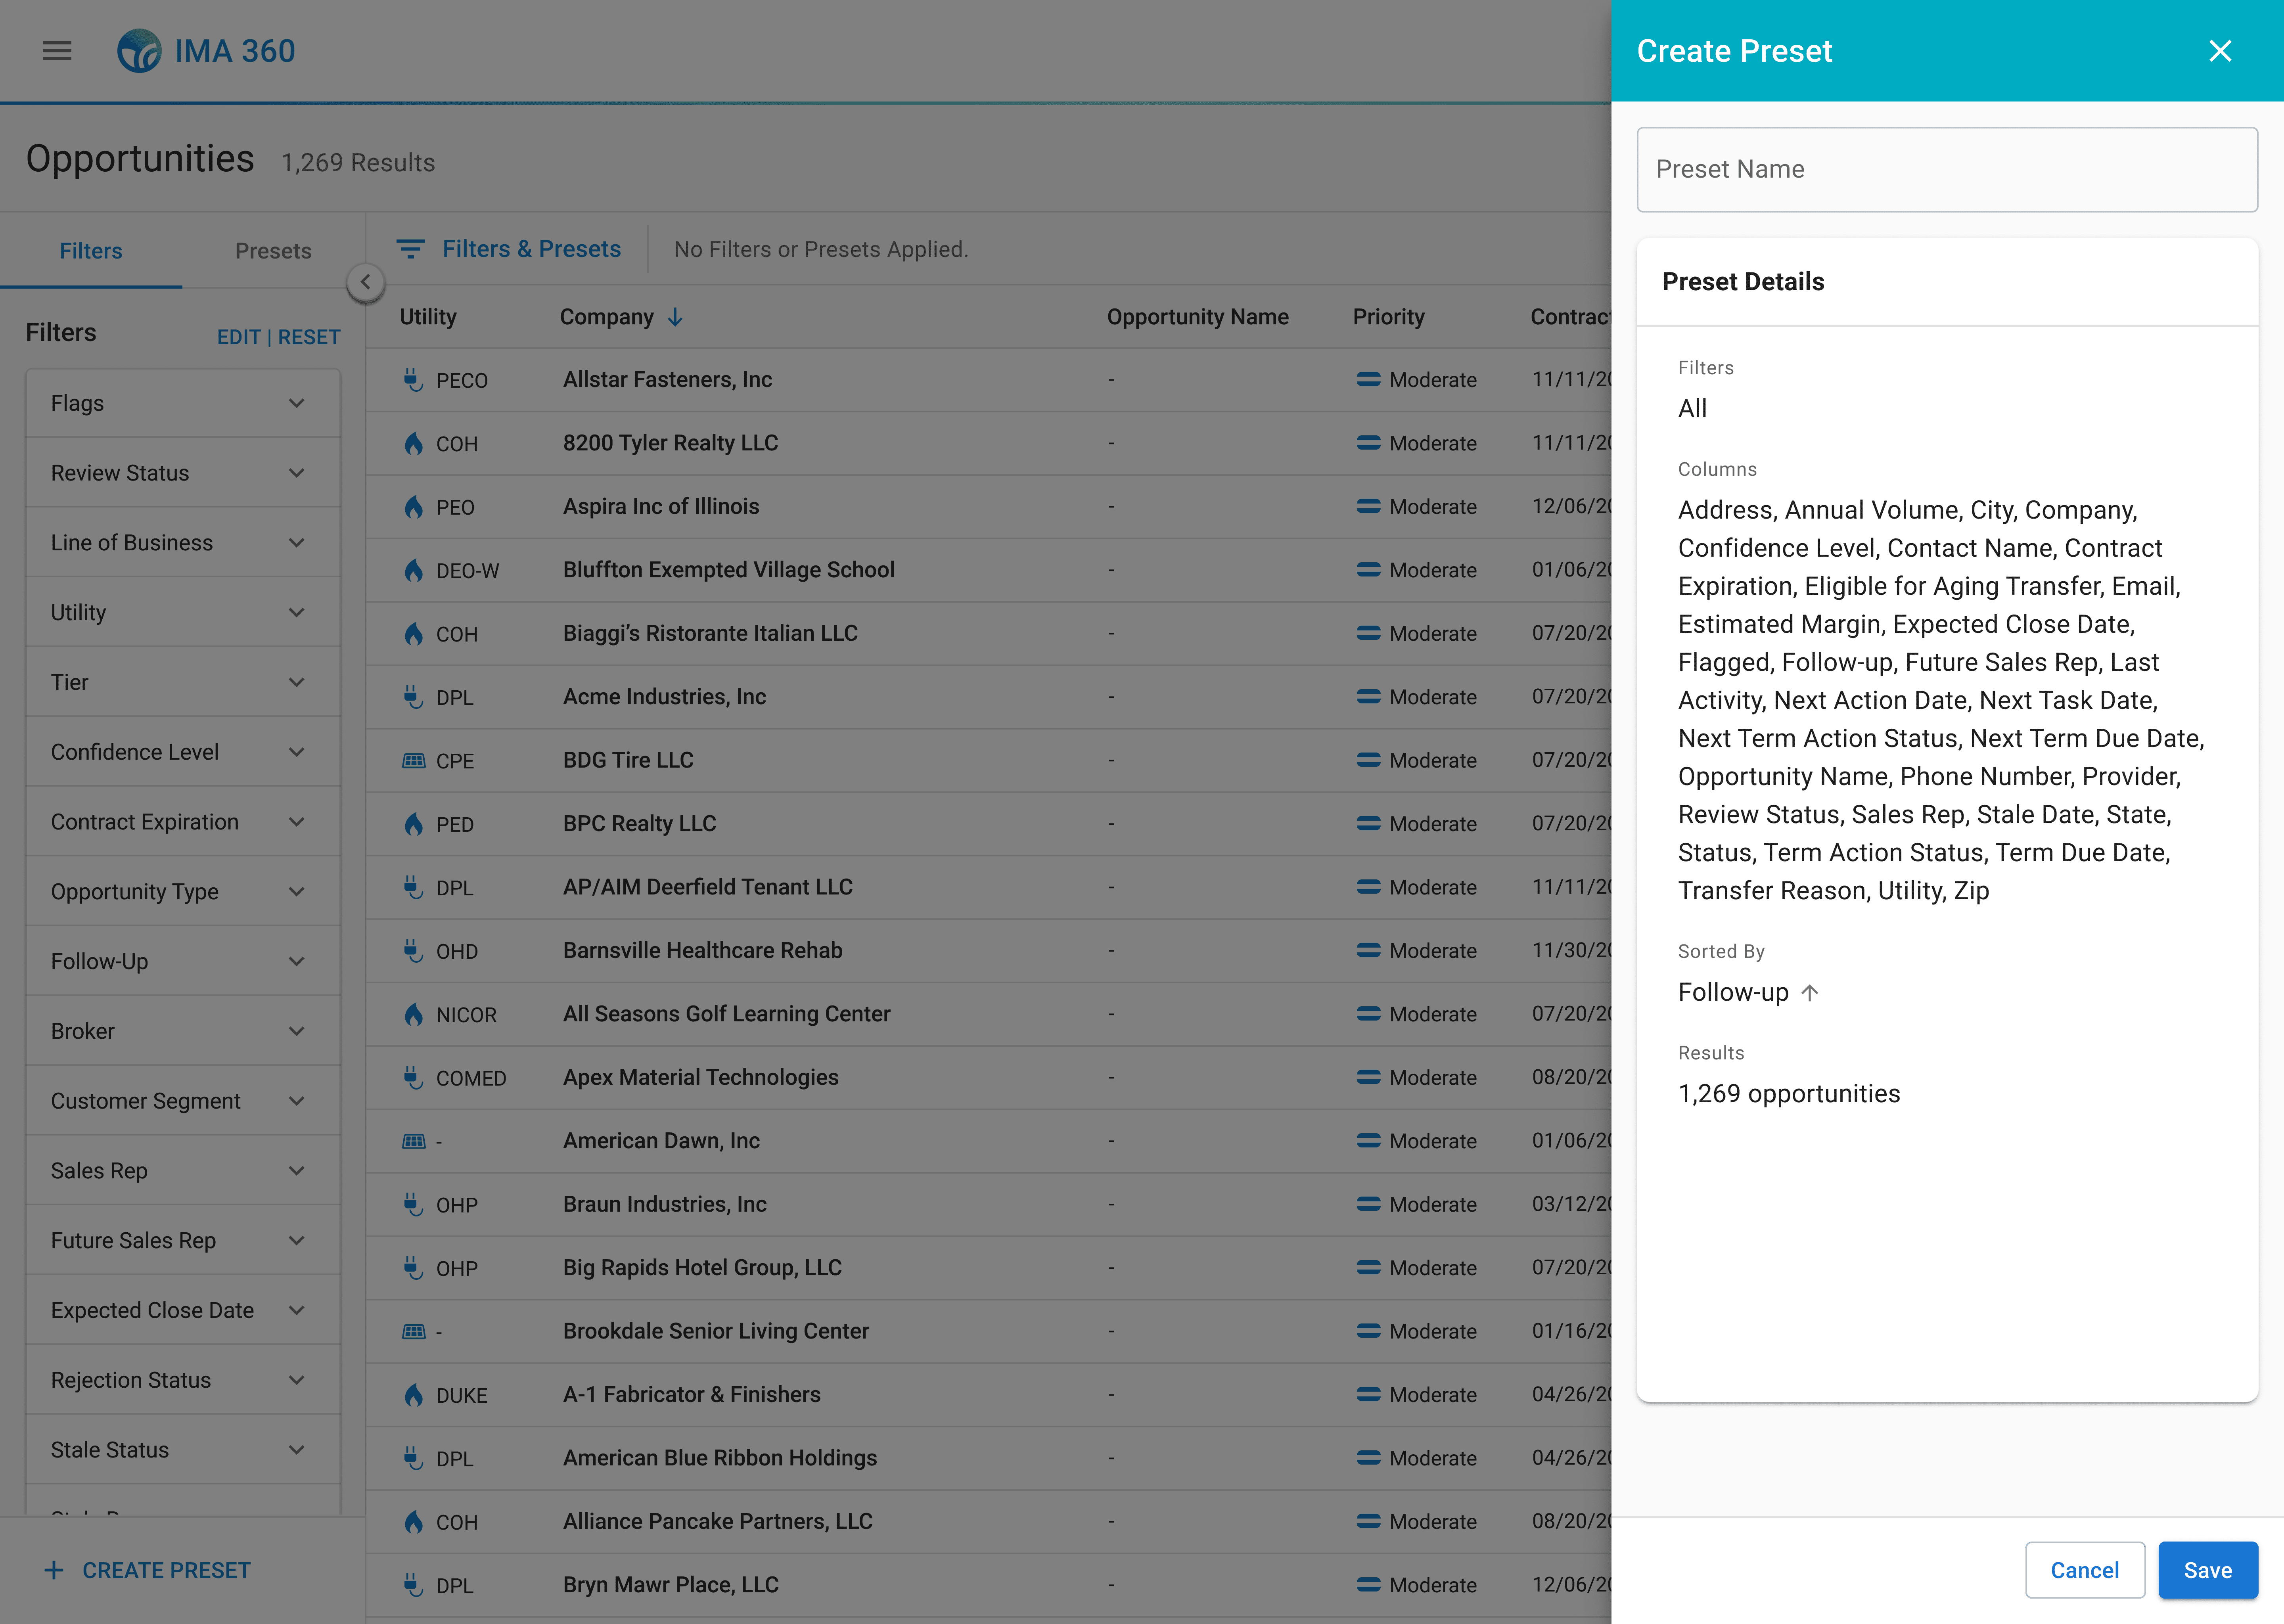Click into the Preset Name field
This screenshot has height=1624, width=2284.
[x=1946, y=169]
